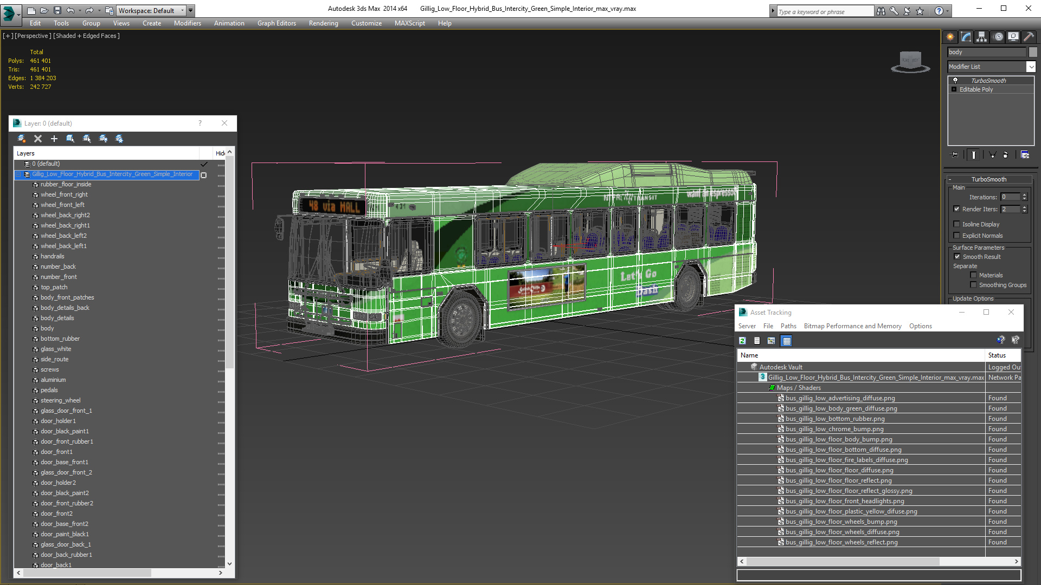
Task: Open the Graph Editors menu
Action: [x=277, y=23]
